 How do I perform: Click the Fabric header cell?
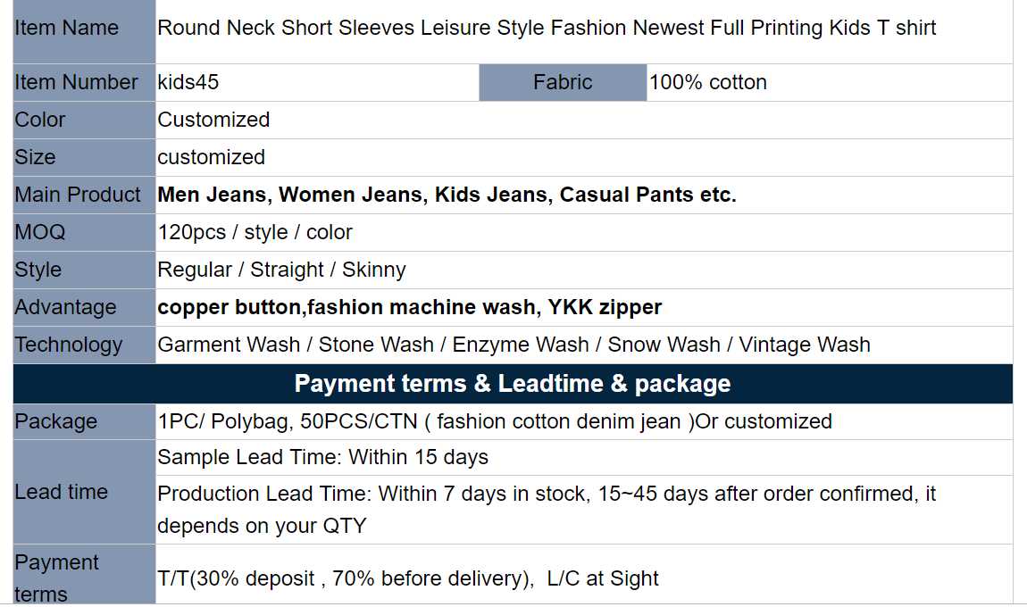(563, 82)
